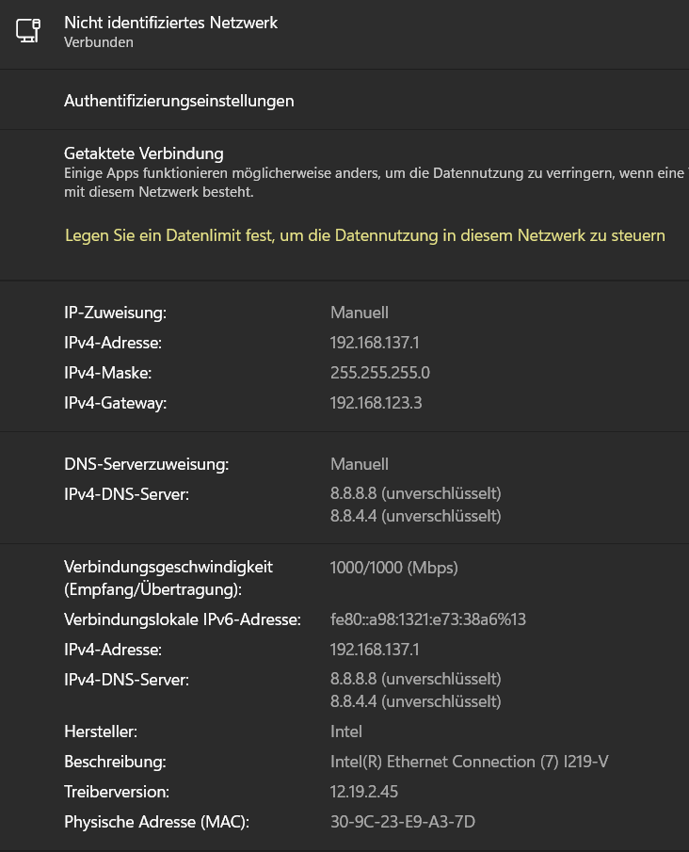
Task: Click the Treiberversion value 12.19.2.45
Action: pyautogui.click(x=363, y=792)
